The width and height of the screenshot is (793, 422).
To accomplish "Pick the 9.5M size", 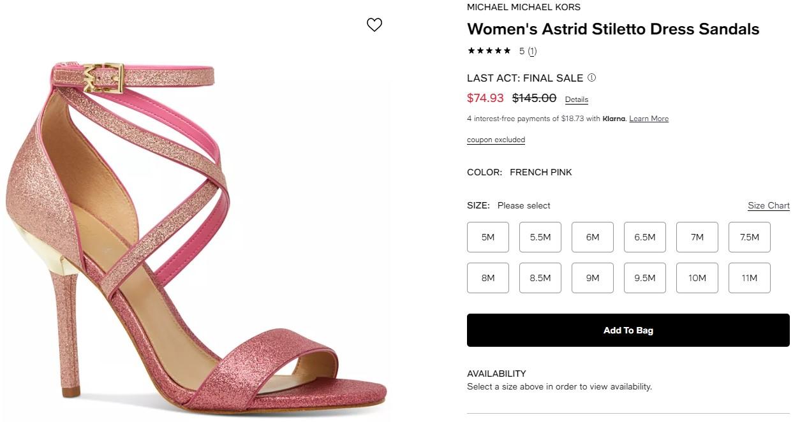I will [x=645, y=278].
